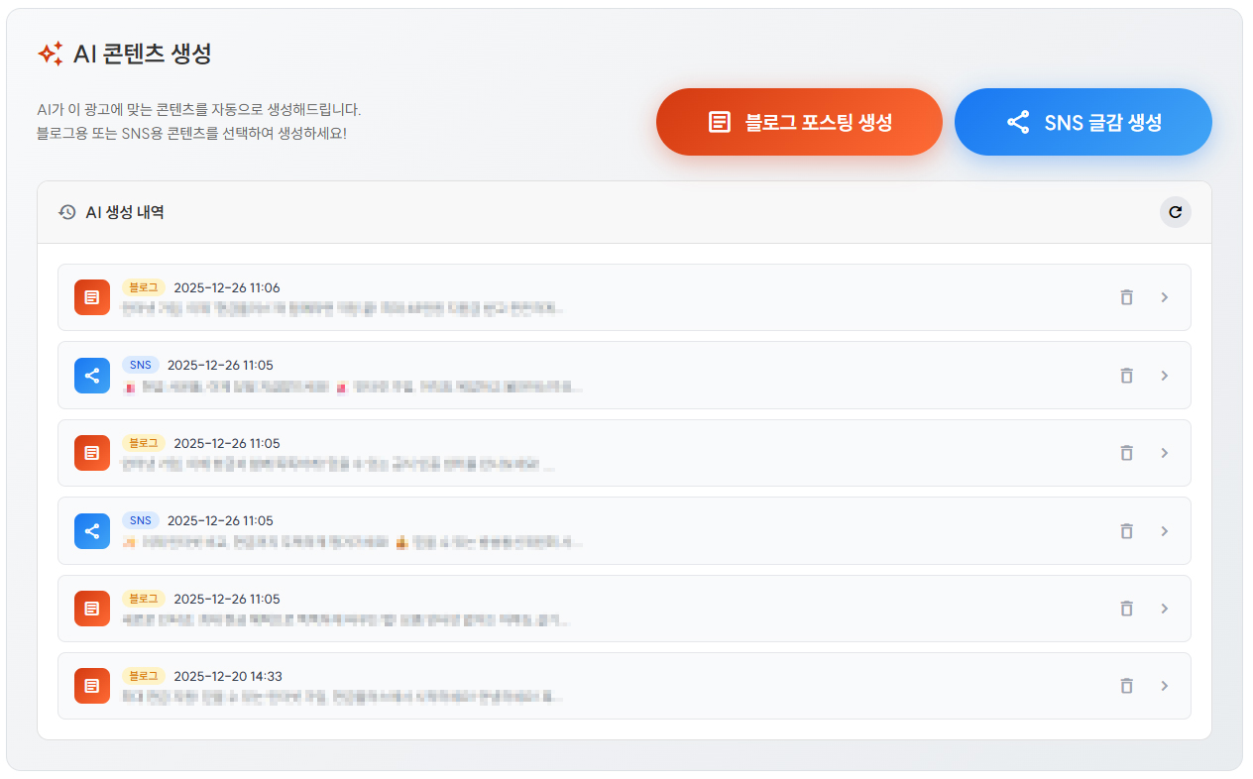The height and width of the screenshot is (779, 1253).
Task: Click the sparkle icon next to AI 콘텐츠 생성
Action: click(51, 54)
